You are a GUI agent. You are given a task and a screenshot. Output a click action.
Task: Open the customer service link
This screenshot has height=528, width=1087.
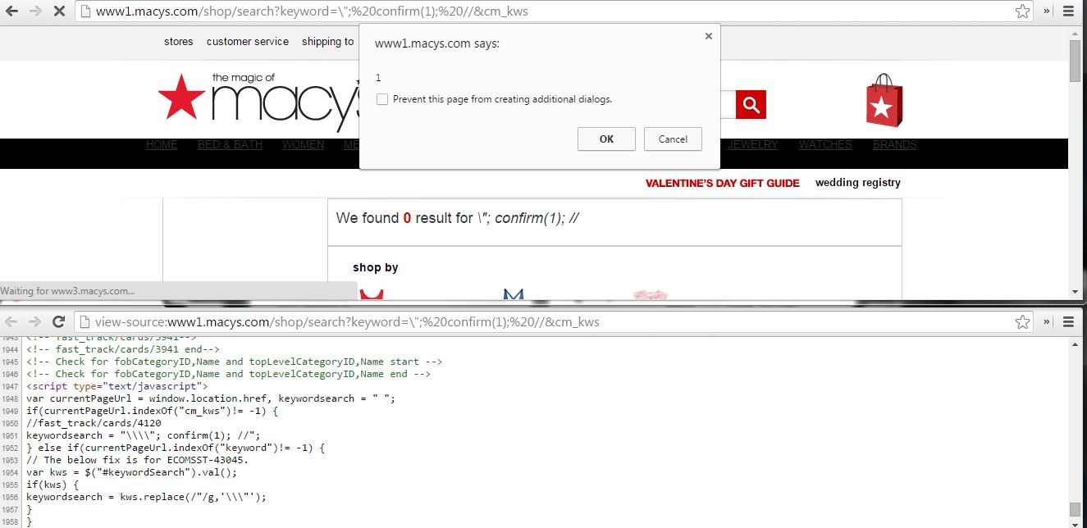(x=248, y=42)
